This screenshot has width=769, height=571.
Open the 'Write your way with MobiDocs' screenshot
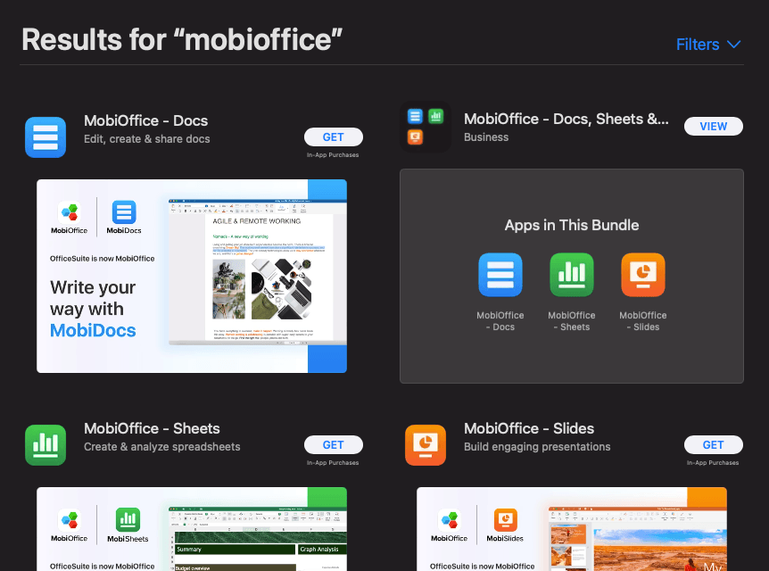tap(192, 277)
